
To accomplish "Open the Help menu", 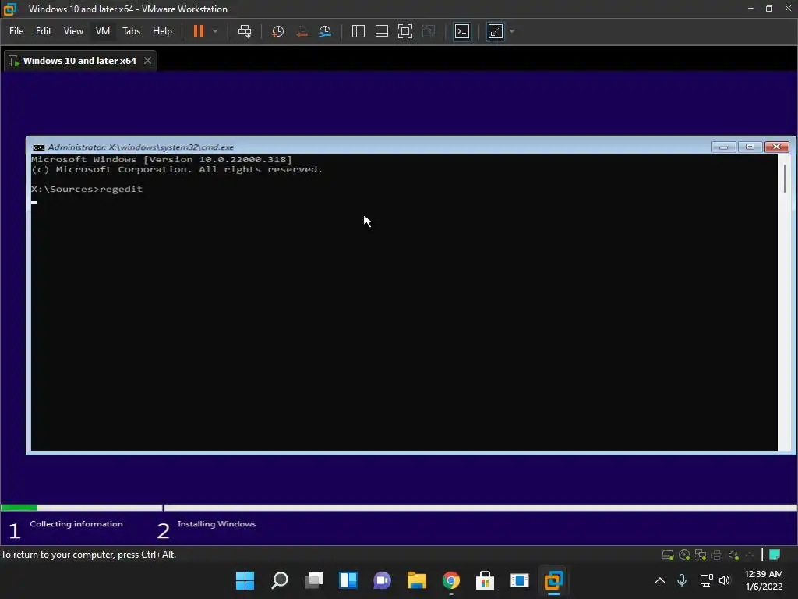I will pos(162,31).
